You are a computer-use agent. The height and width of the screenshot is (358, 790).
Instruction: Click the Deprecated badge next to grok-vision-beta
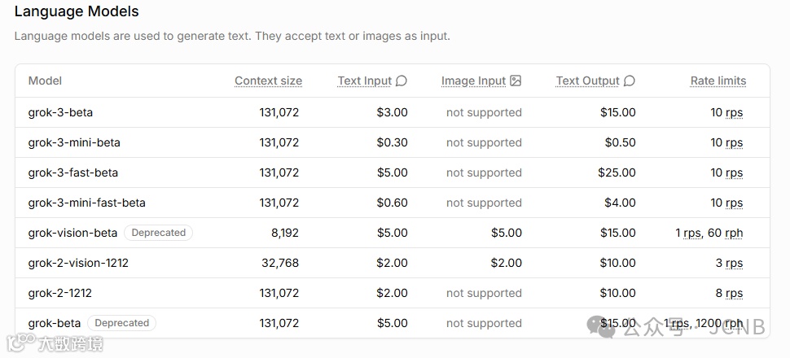point(158,233)
